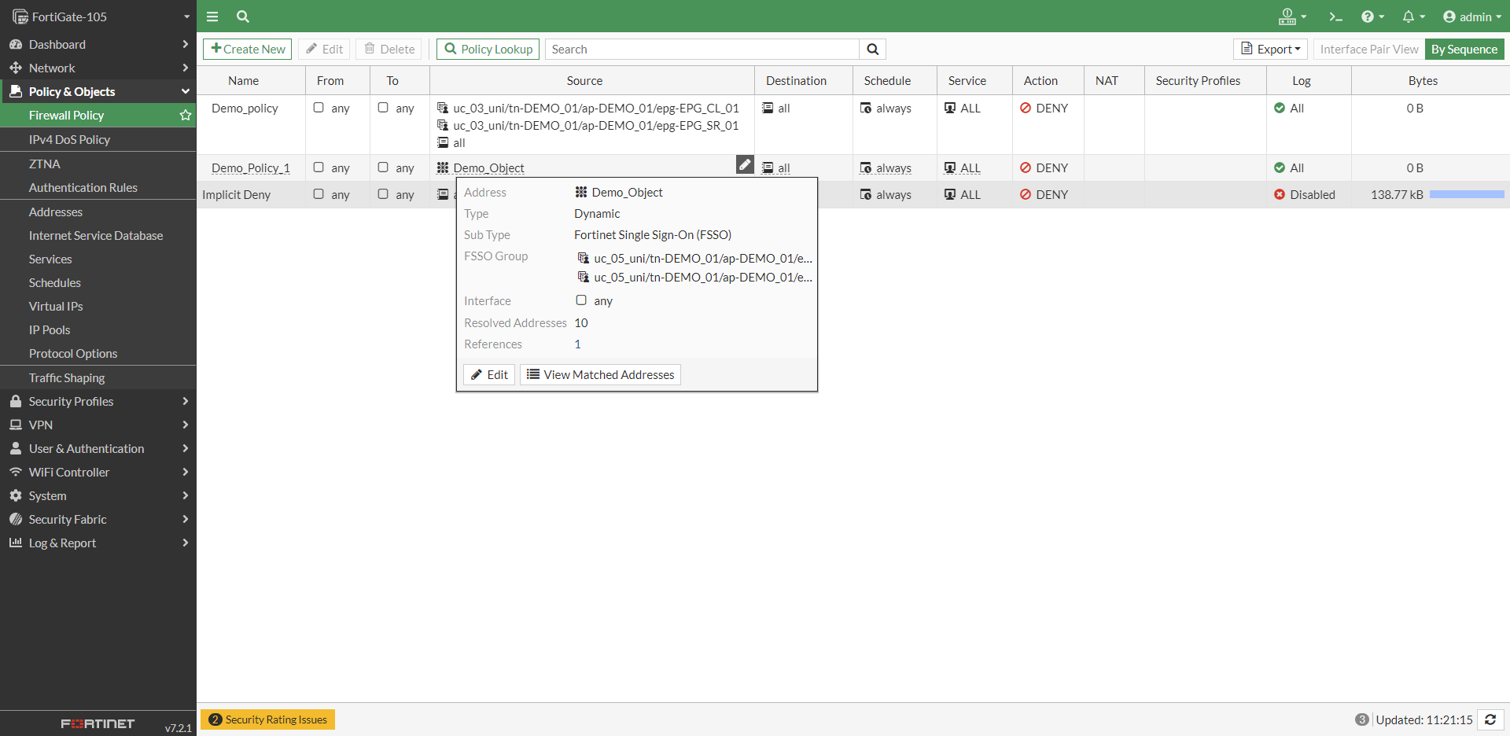1510x736 pixels.
Task: Select By Sequence view
Action: point(1464,50)
